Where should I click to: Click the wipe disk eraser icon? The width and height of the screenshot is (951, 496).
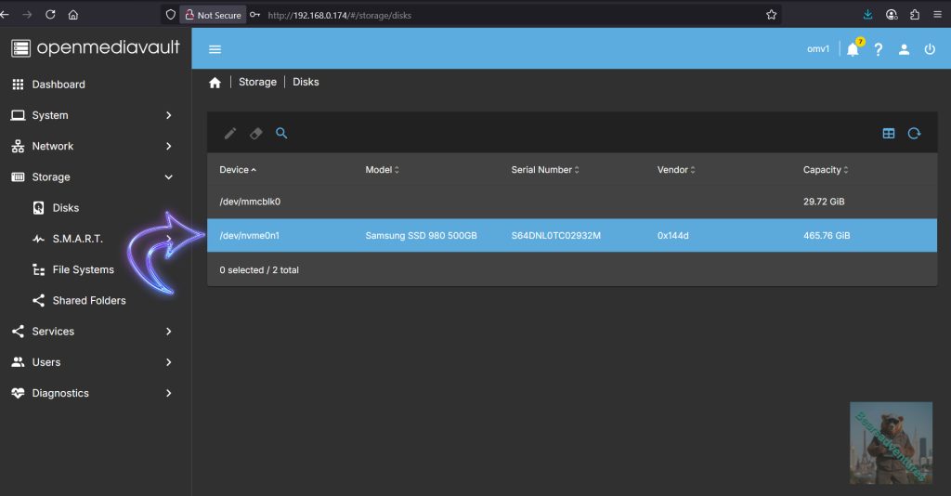[256, 134]
